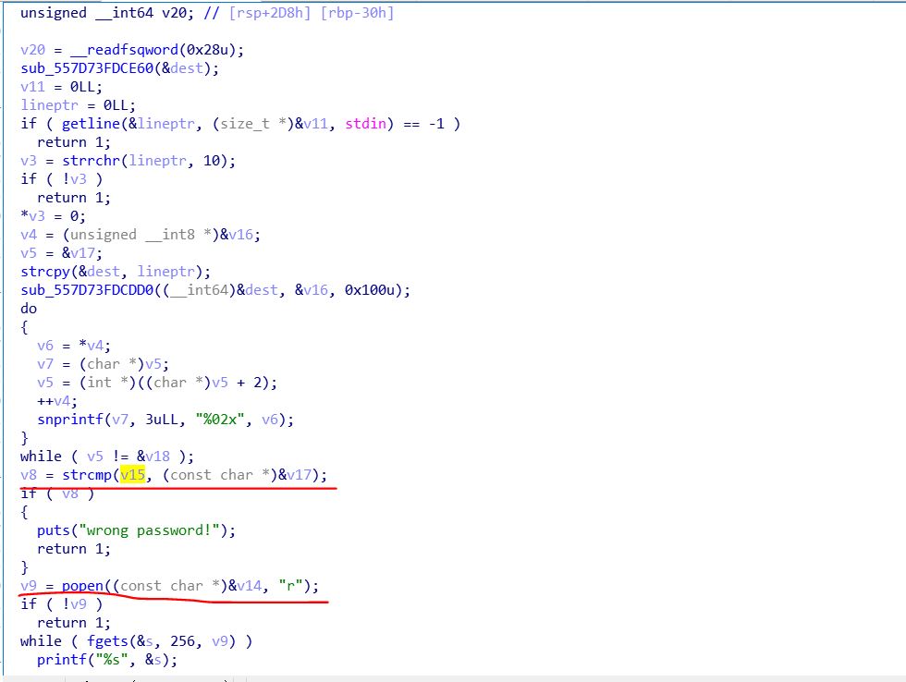Select the snprintf call

(x=70, y=420)
